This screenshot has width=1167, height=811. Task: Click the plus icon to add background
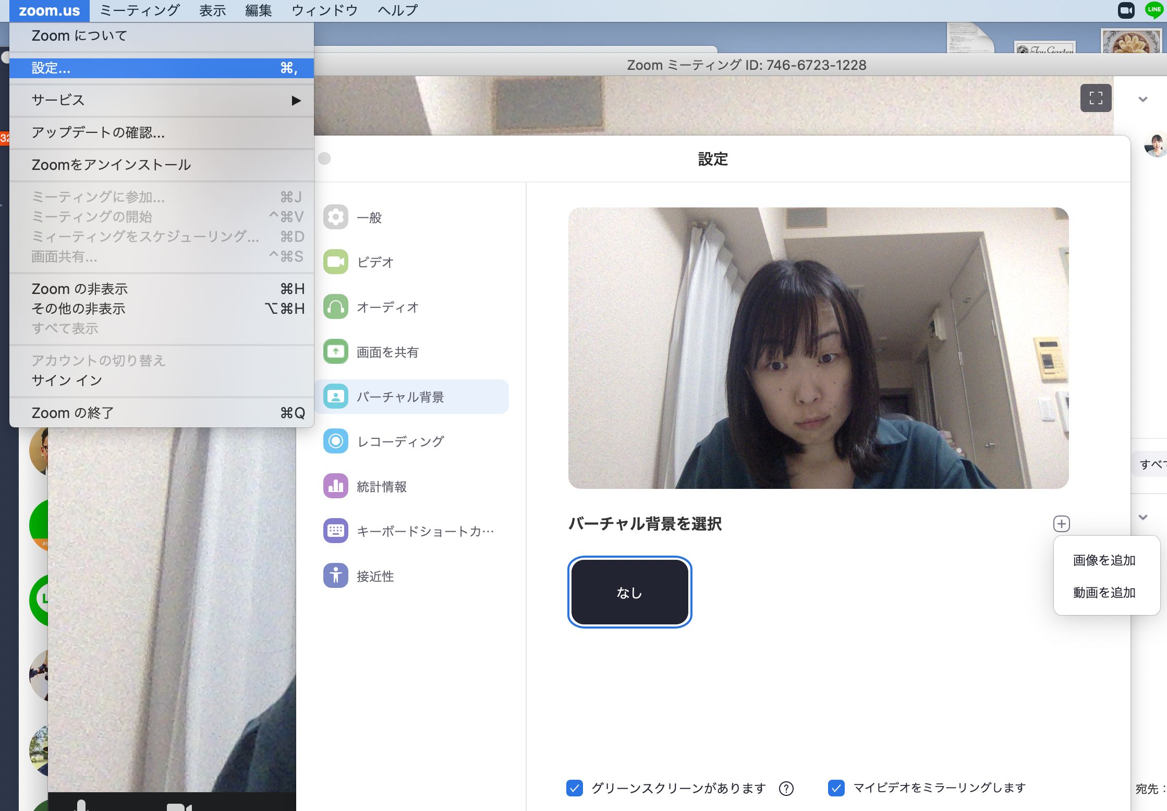coord(1062,524)
